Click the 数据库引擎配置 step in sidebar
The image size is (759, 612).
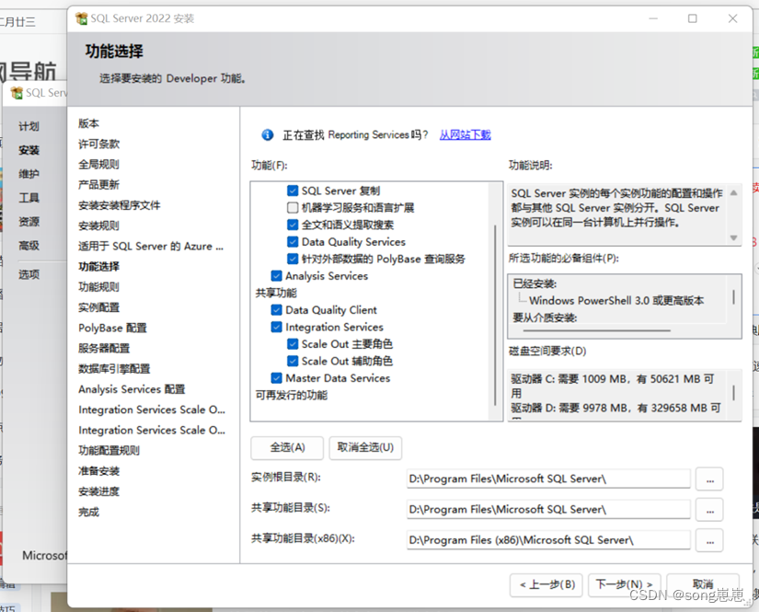click(x=114, y=368)
